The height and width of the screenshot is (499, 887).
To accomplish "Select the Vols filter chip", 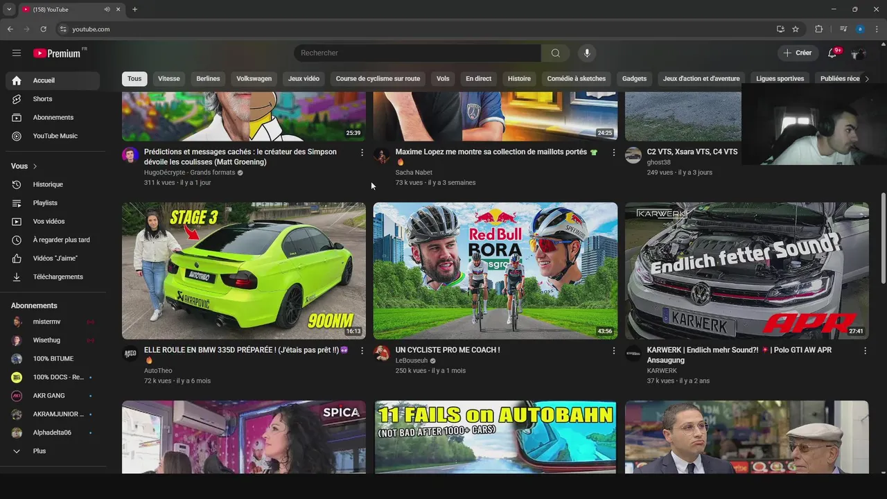I will (x=443, y=79).
